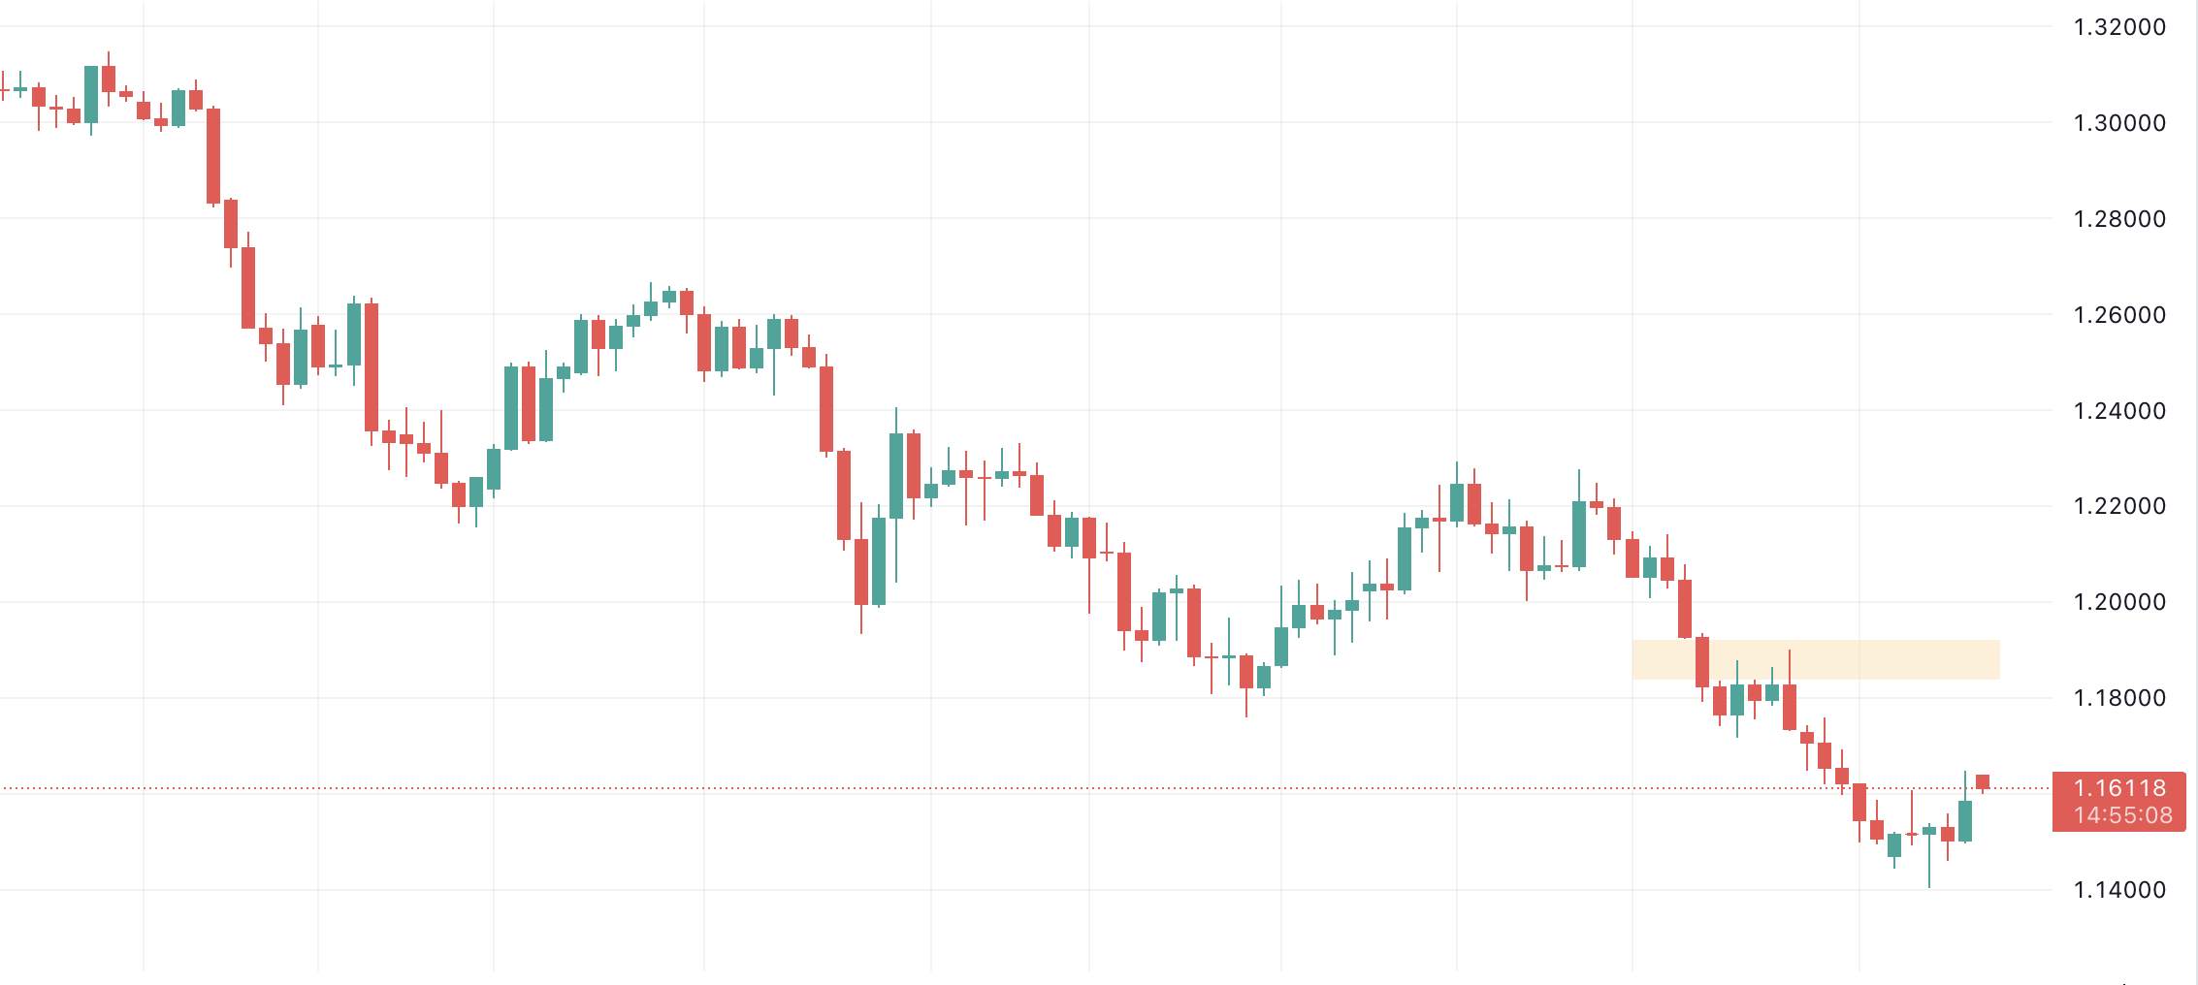Screen dimensions: 2198x985
Task: Click the 1.28000 price axis label
Action: [2119, 219]
